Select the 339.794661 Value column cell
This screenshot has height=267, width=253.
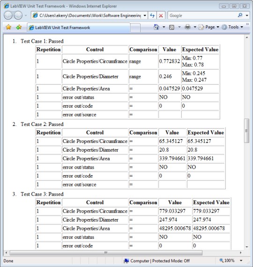click(172, 158)
